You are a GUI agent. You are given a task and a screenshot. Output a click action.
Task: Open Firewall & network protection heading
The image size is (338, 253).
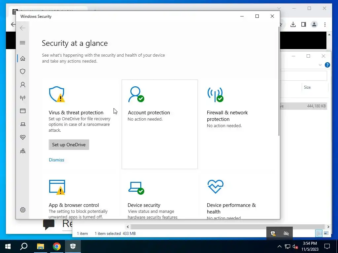point(227,116)
